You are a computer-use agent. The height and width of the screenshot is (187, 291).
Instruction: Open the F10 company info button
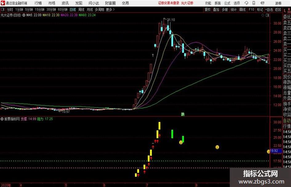(x=251, y=10)
